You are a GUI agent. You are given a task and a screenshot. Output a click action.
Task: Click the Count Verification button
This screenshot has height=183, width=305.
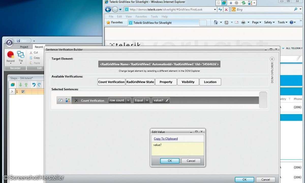click(x=112, y=82)
